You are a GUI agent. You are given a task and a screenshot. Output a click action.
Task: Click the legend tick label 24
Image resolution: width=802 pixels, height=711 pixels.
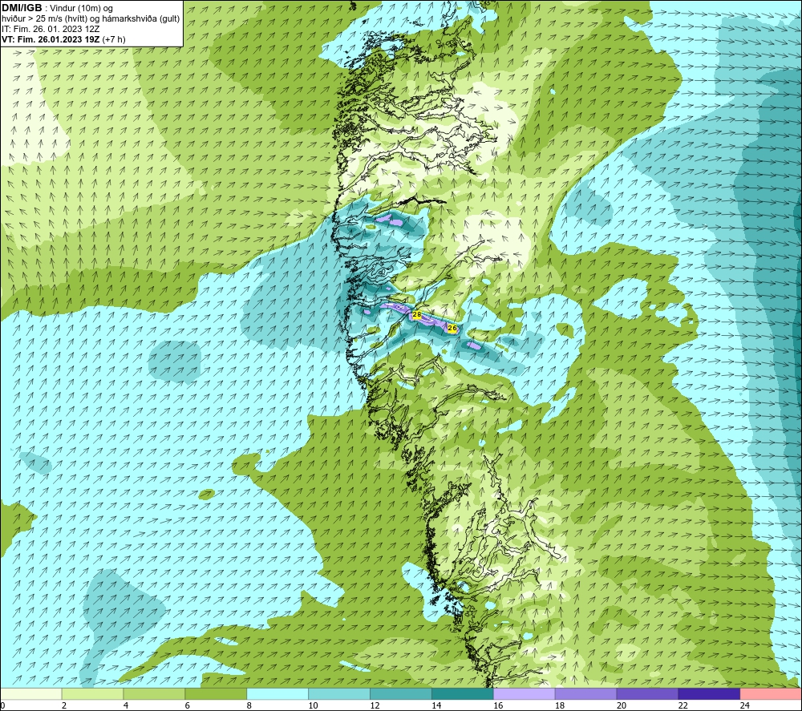(x=745, y=705)
